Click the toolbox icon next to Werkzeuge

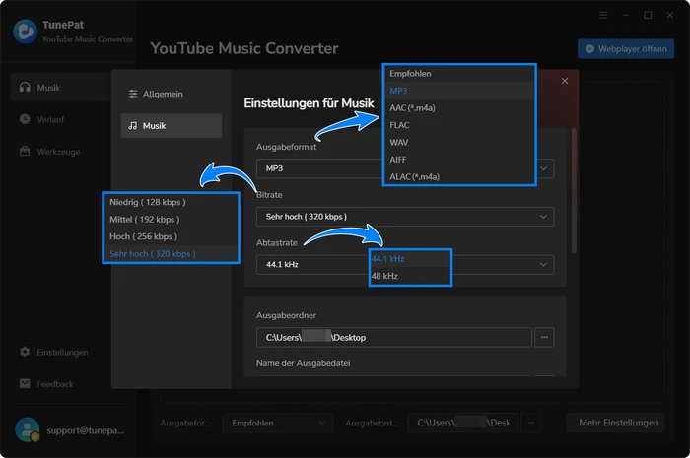tap(25, 152)
